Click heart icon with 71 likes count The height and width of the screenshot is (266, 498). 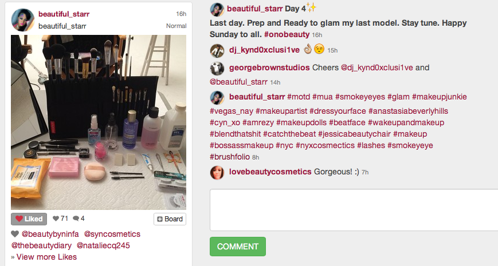click(56, 219)
